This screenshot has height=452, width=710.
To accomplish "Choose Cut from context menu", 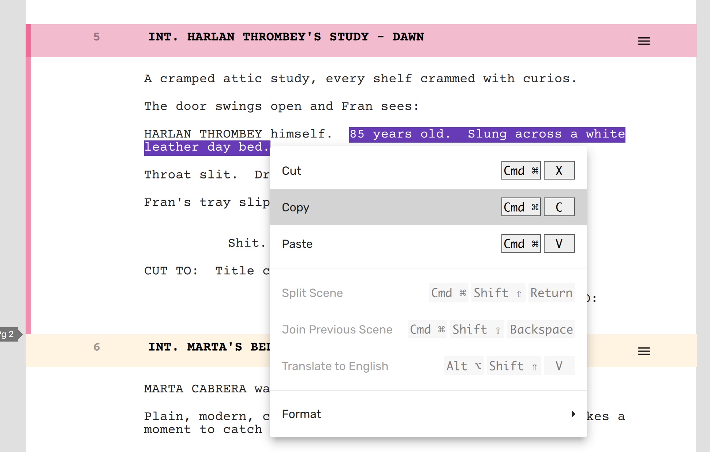I will coord(292,171).
